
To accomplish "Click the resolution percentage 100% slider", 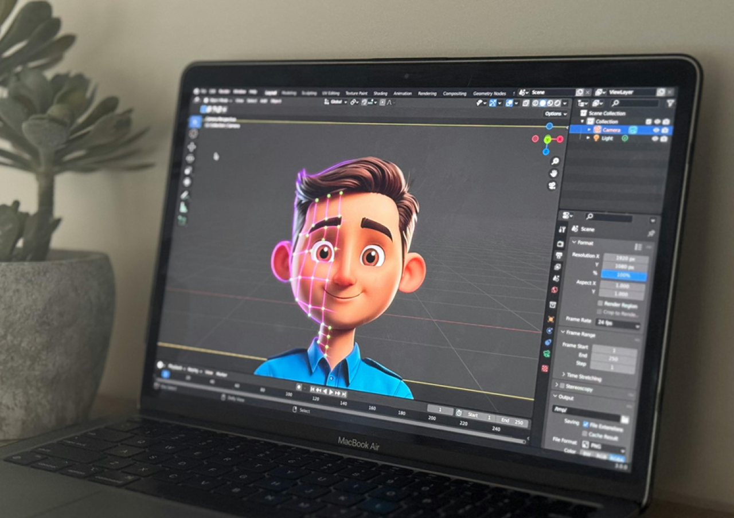I will (624, 276).
